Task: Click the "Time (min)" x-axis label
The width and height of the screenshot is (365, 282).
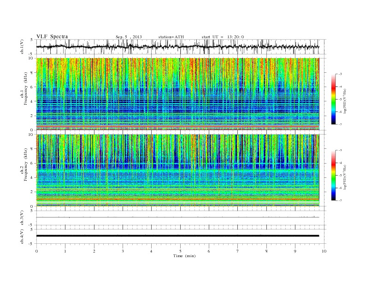Action: coord(184,256)
